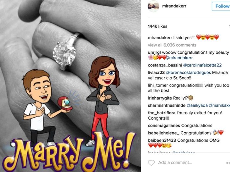View all 6,036 comments
This screenshot has width=230, height=172.
coord(172,45)
